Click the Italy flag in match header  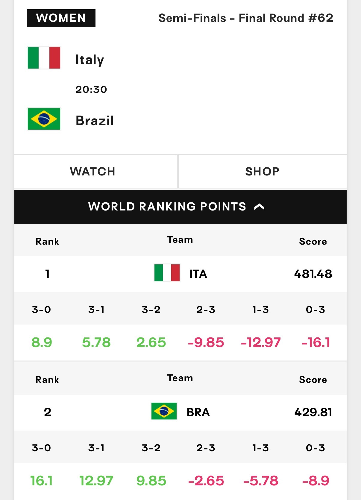[44, 58]
